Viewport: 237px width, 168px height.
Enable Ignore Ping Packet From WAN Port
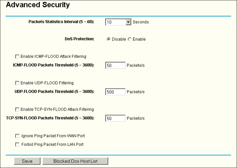[18, 136]
